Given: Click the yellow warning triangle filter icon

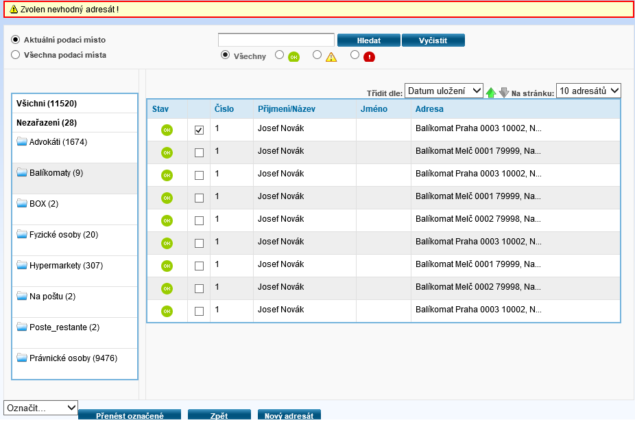Looking at the screenshot, I should [x=331, y=57].
